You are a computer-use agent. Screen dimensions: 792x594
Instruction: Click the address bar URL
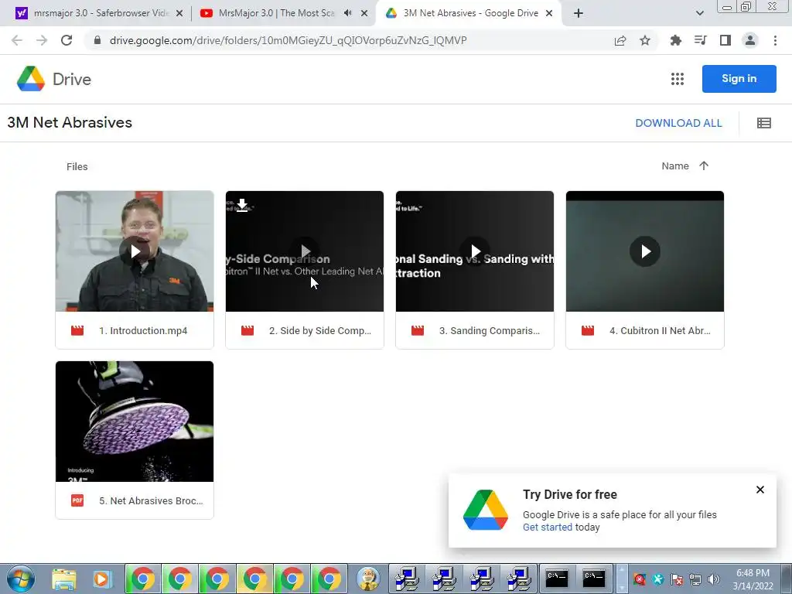click(288, 40)
